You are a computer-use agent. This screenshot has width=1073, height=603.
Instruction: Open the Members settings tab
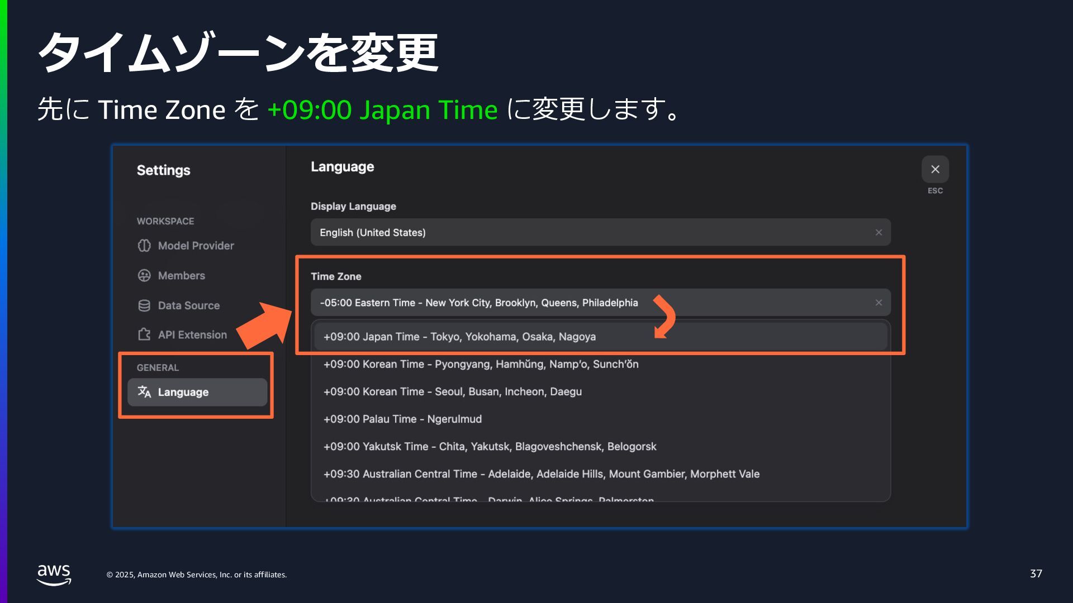tap(181, 275)
